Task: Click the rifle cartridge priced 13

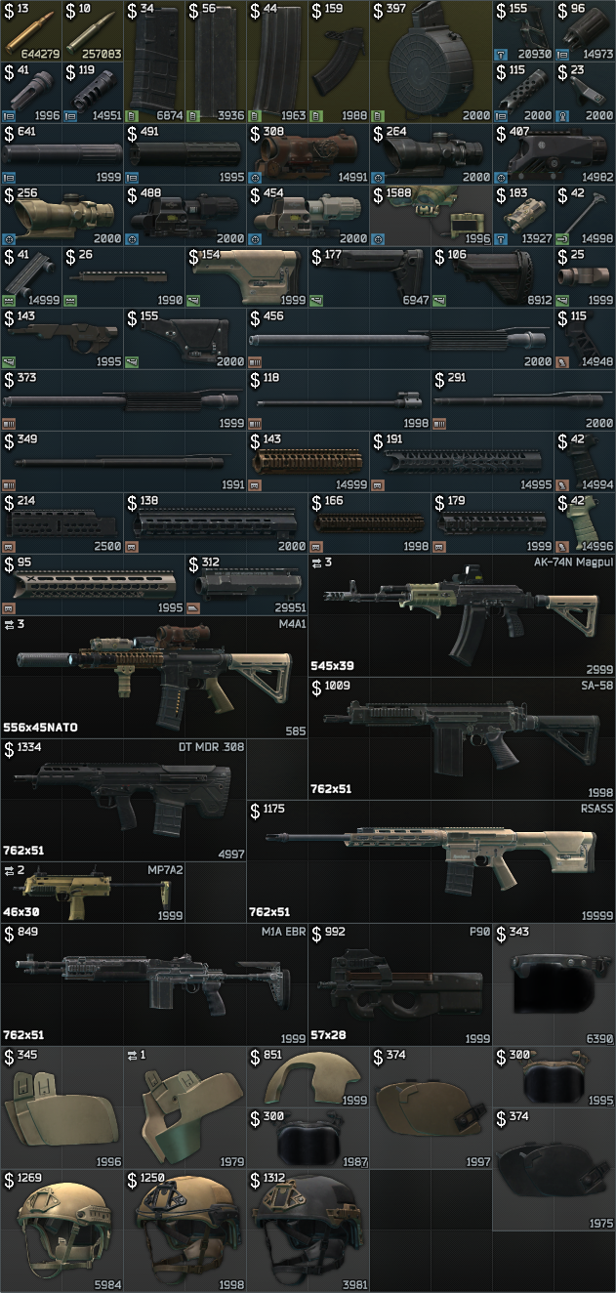Action: pyautogui.click(x=30, y=29)
